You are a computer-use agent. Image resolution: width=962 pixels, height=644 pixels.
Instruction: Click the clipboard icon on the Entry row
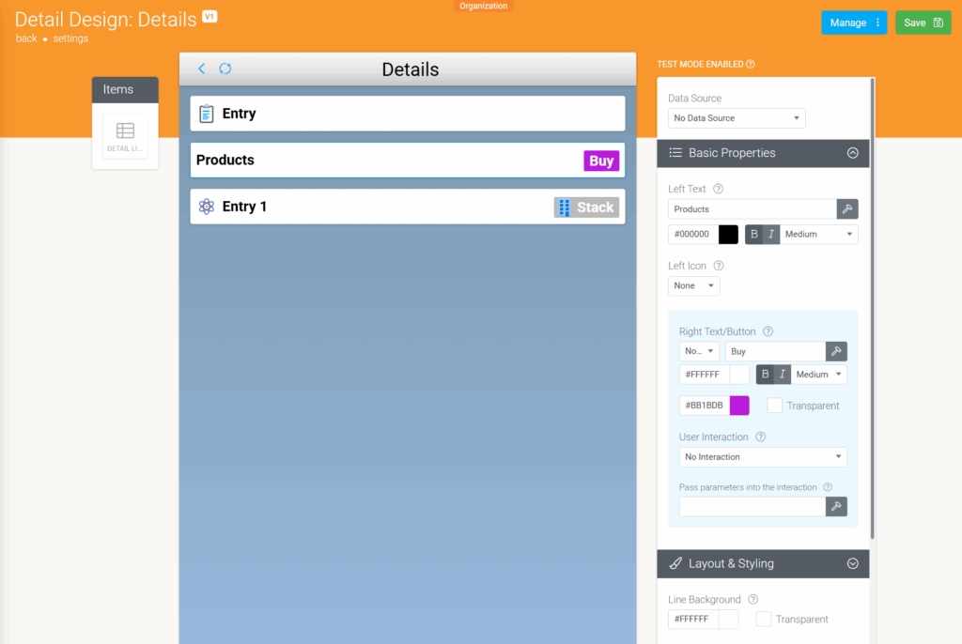207,114
